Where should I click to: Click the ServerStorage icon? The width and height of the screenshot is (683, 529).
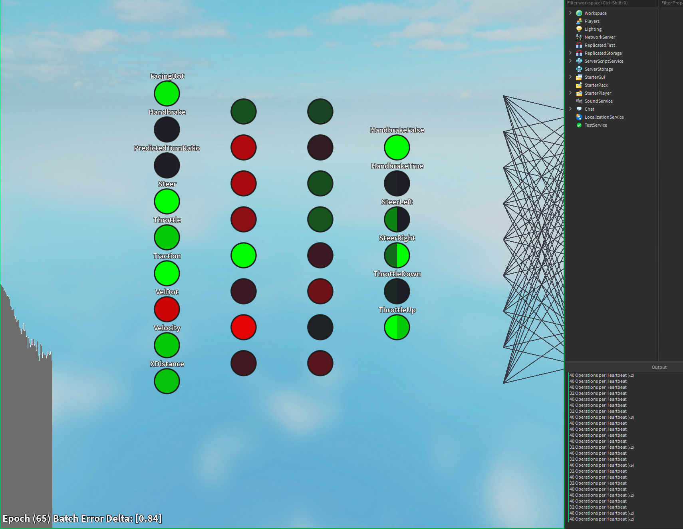pos(579,69)
